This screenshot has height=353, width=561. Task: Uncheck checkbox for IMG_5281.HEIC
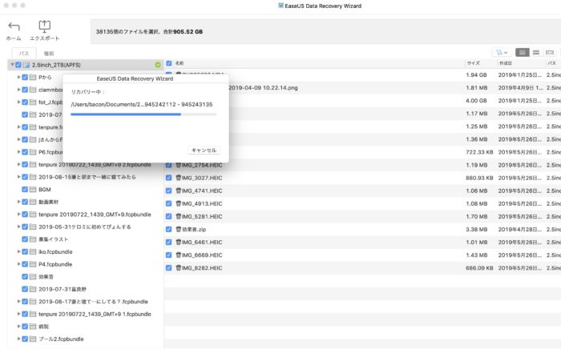pyautogui.click(x=169, y=216)
